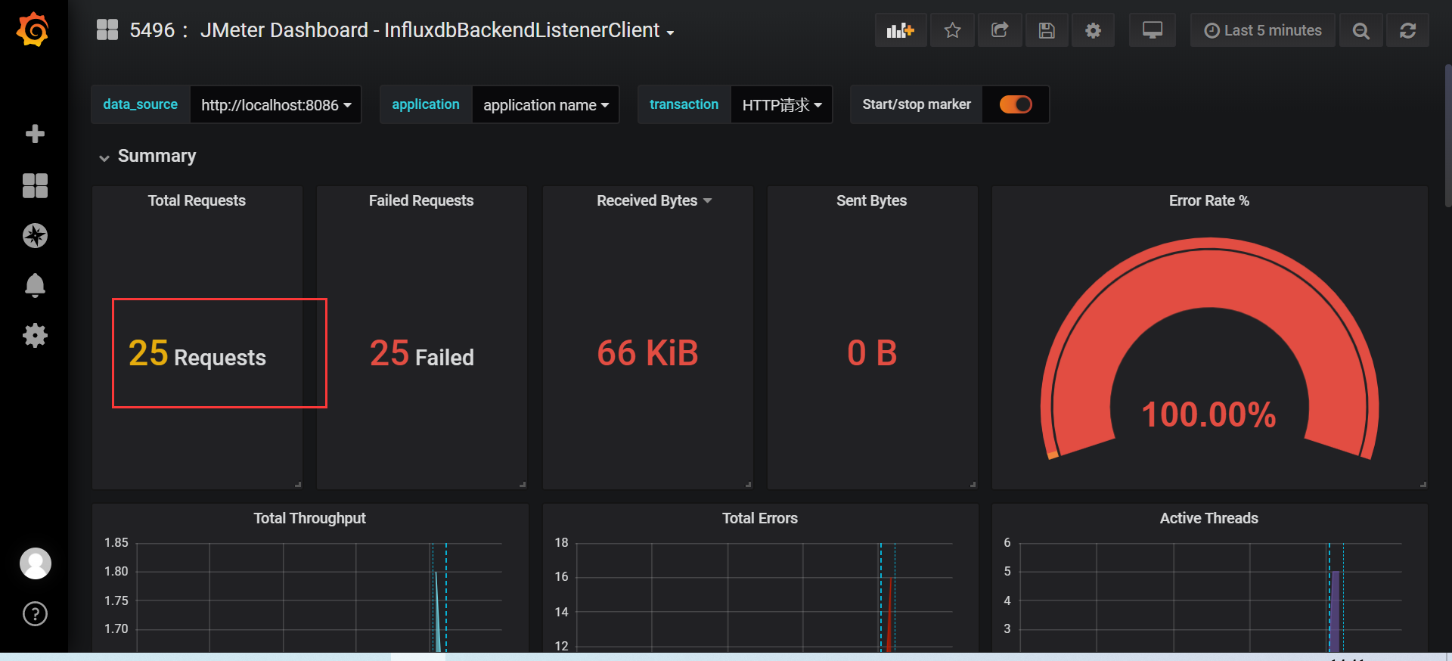Click the Start/stop marker label
The height and width of the screenshot is (661, 1452).
pos(917,104)
